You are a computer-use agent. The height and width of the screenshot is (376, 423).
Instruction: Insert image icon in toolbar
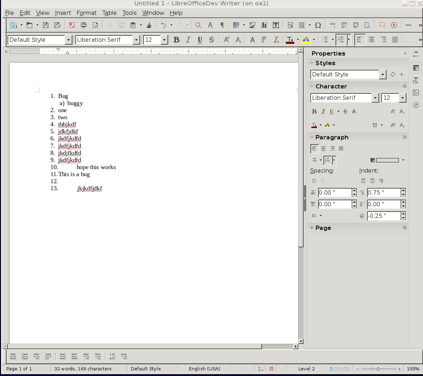click(252, 25)
